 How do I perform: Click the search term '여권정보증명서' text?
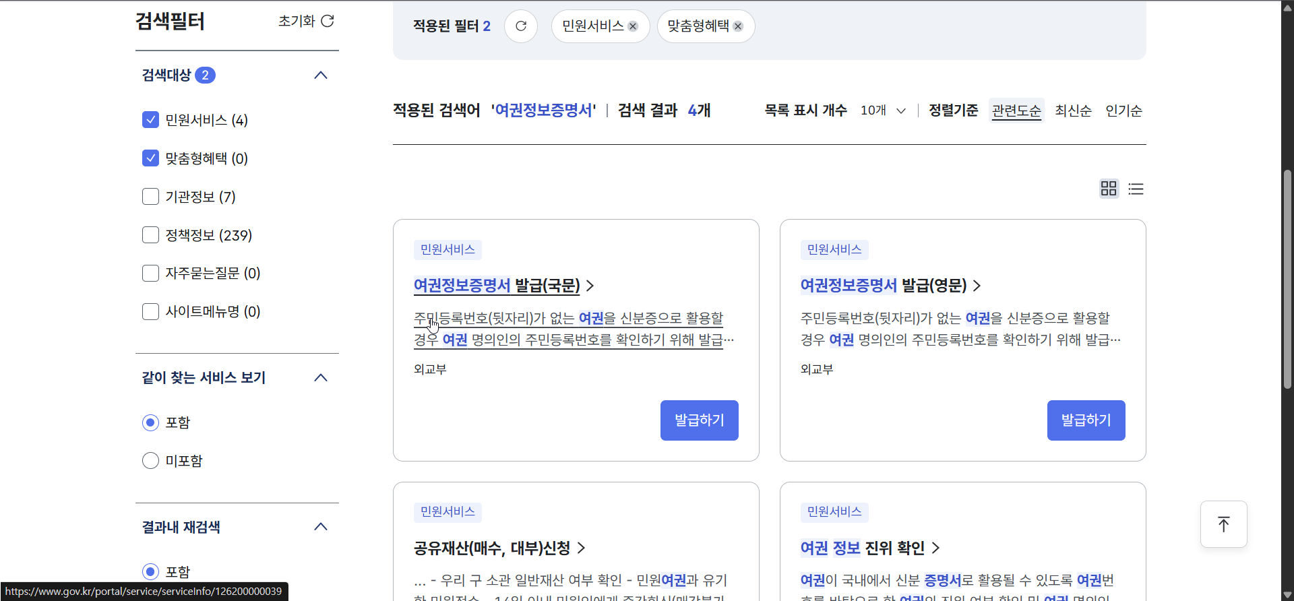coord(543,110)
